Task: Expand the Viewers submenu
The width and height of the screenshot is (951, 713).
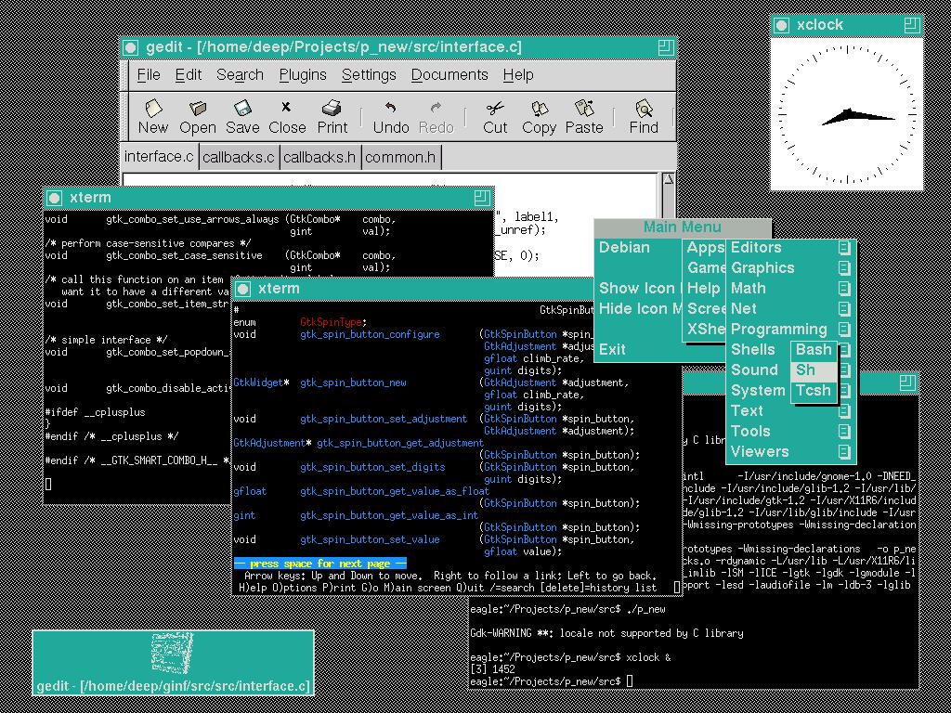Action: pyautogui.click(x=761, y=451)
